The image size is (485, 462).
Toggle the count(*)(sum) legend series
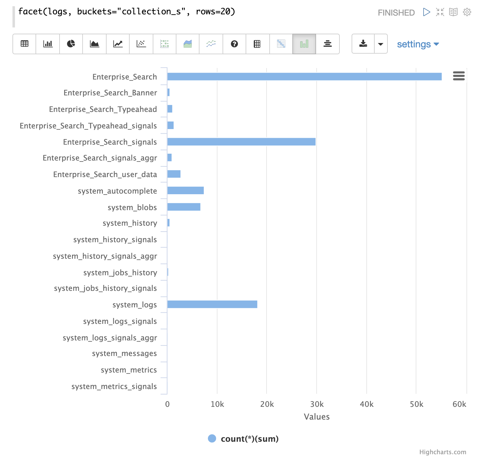tap(243, 439)
